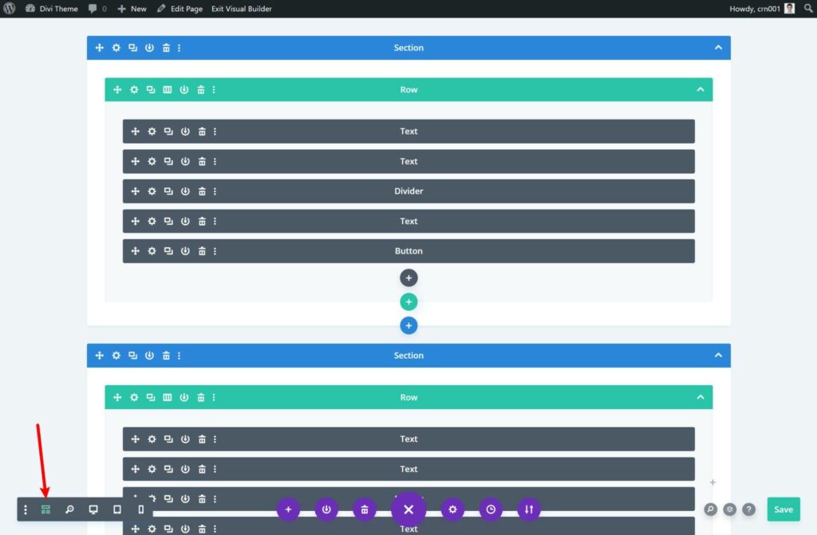Open the layers view icon beside Save
Viewport: 817px width, 535px height.
pyautogui.click(x=729, y=509)
